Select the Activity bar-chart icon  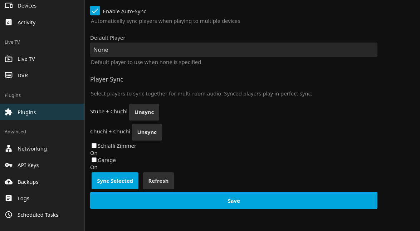(x=9, y=22)
